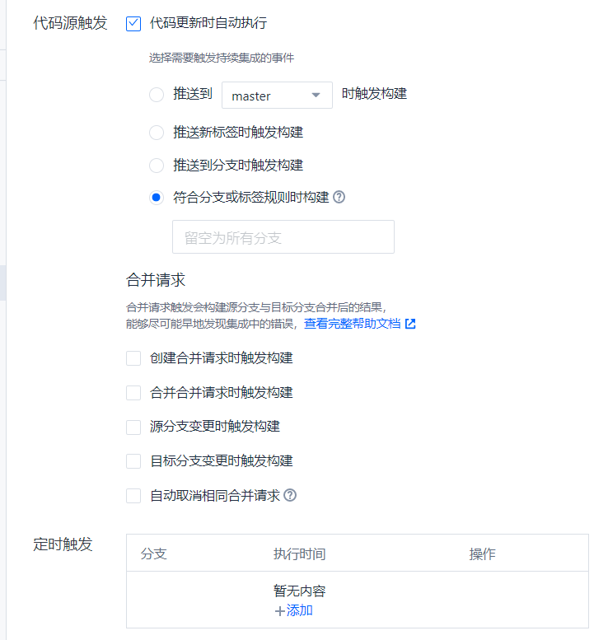Select 推送到分支时触发构建 radio option
594x640 pixels.
tap(157, 166)
